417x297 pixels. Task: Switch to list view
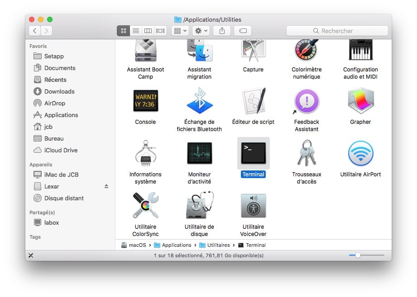pyautogui.click(x=135, y=31)
